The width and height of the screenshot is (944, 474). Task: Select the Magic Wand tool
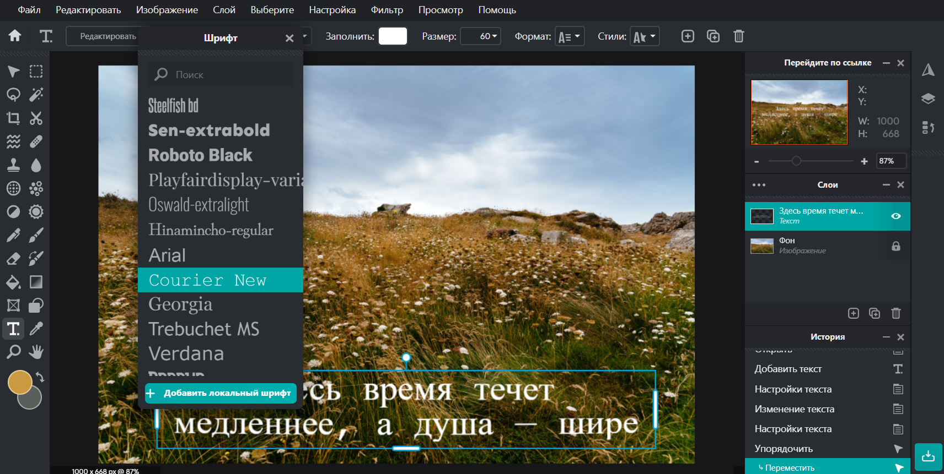(x=36, y=95)
